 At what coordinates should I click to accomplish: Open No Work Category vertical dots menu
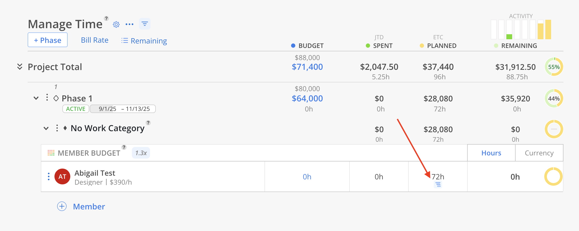coord(57,128)
